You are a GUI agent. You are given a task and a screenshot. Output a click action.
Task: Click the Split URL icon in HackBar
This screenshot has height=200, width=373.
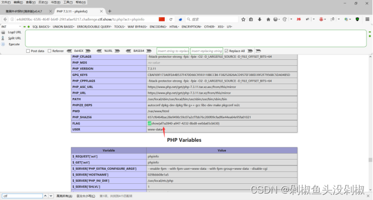(x=3, y=38)
